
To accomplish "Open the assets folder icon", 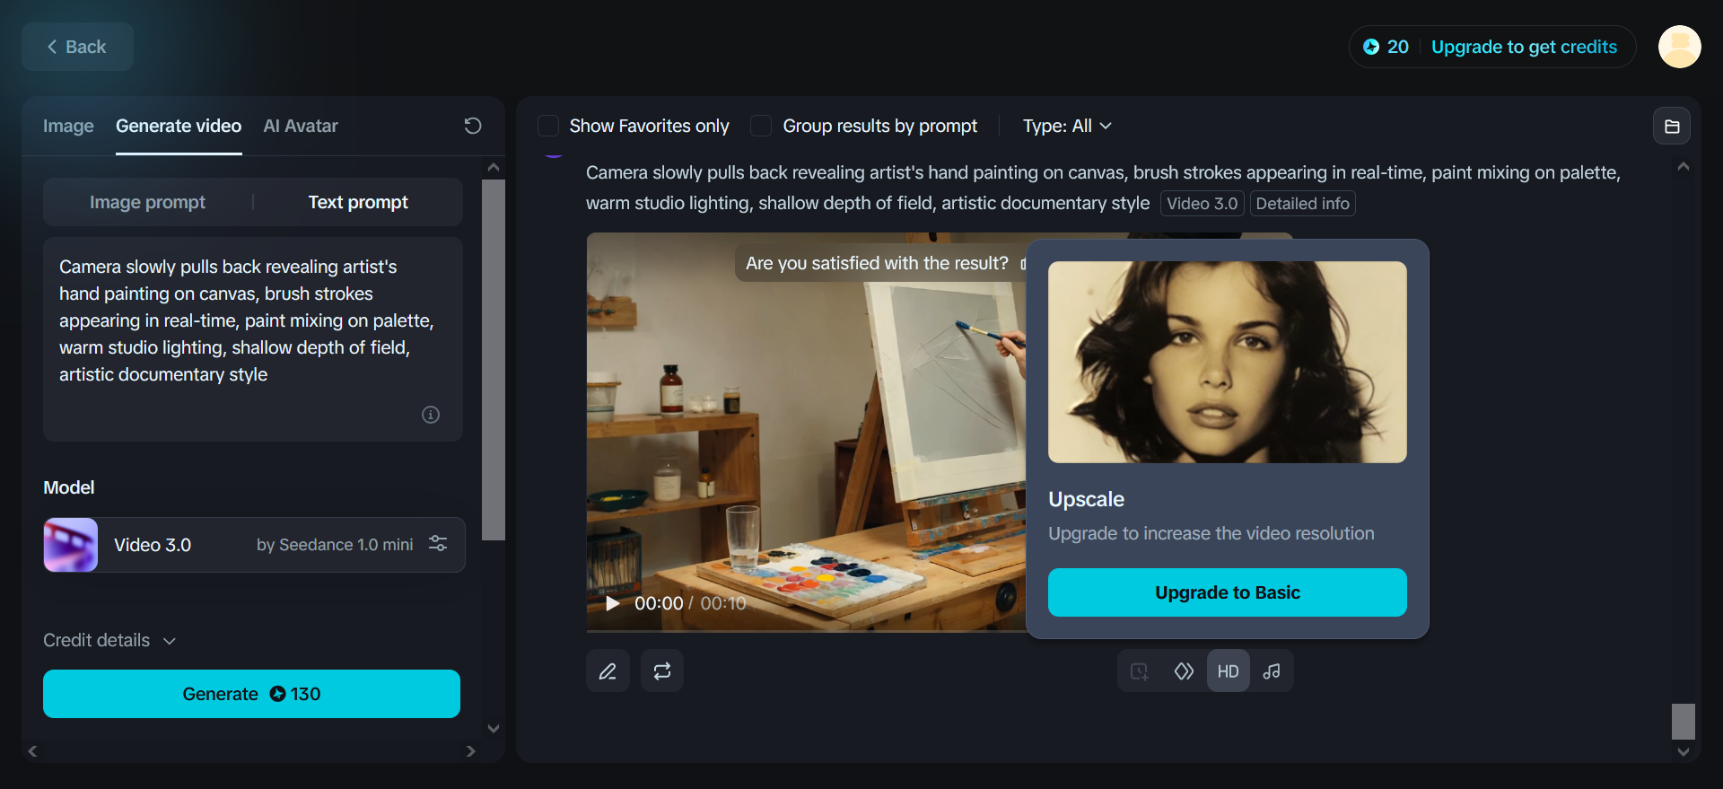I will 1672,127.
